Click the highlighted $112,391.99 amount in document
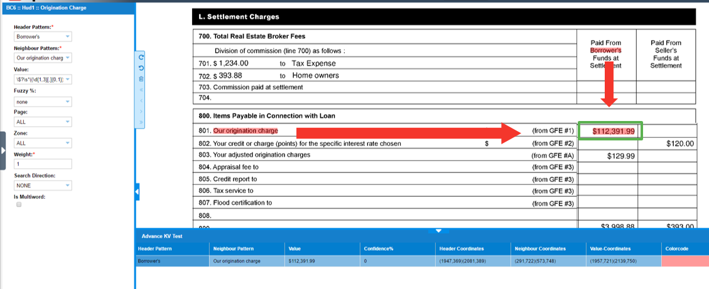This screenshot has width=709, height=289. [614, 131]
